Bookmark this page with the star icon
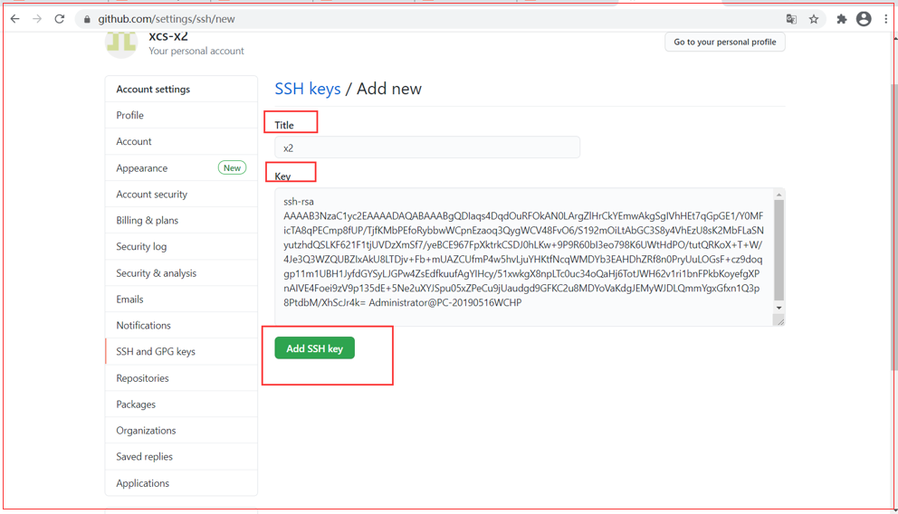Image resolution: width=898 pixels, height=514 pixels. (x=814, y=19)
